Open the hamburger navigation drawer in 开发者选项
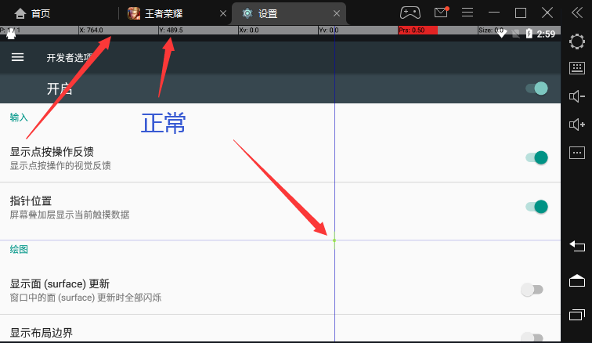 click(x=17, y=57)
